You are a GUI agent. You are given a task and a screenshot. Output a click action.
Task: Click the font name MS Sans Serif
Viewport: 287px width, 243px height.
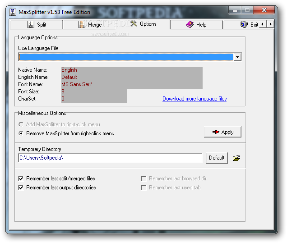77,84
